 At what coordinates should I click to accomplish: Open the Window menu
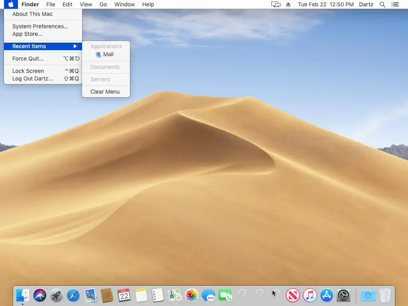tap(125, 4)
